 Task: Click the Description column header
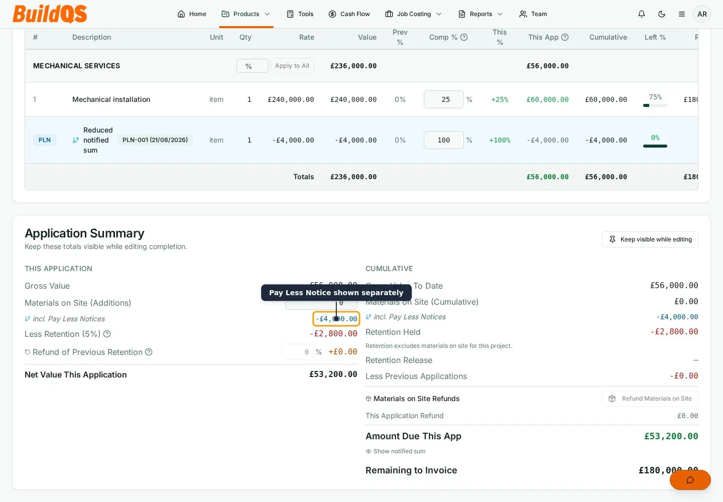pos(92,37)
